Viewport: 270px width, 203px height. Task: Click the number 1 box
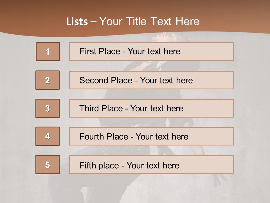click(48, 52)
